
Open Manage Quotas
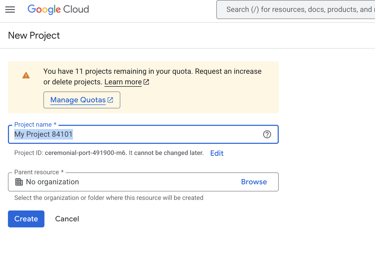pos(78,100)
